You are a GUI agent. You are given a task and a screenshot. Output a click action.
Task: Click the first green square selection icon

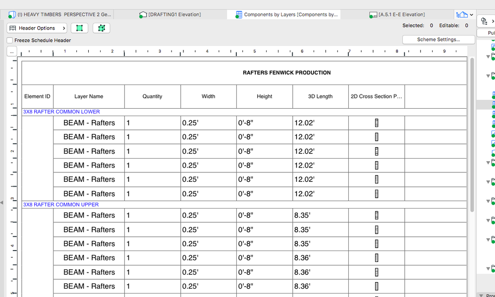click(x=79, y=28)
